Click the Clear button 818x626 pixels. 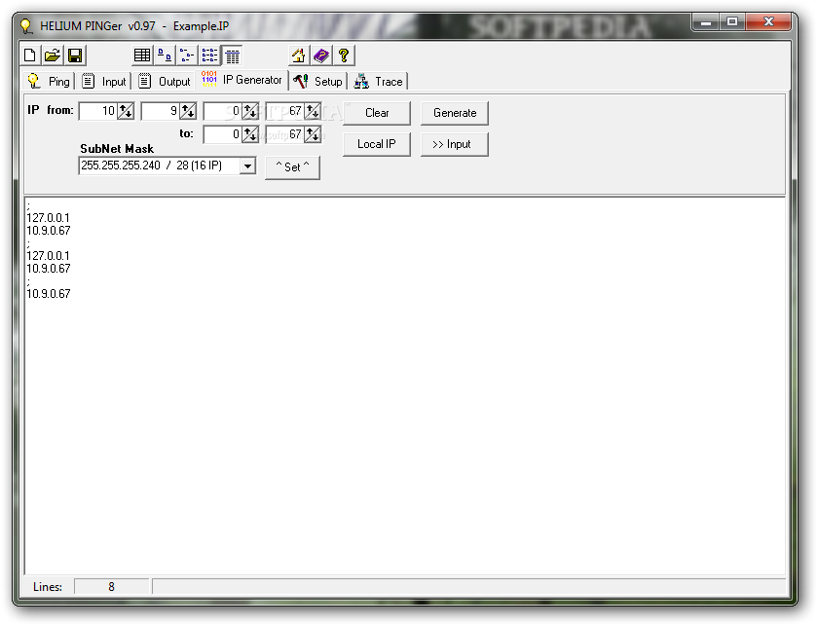point(377,113)
